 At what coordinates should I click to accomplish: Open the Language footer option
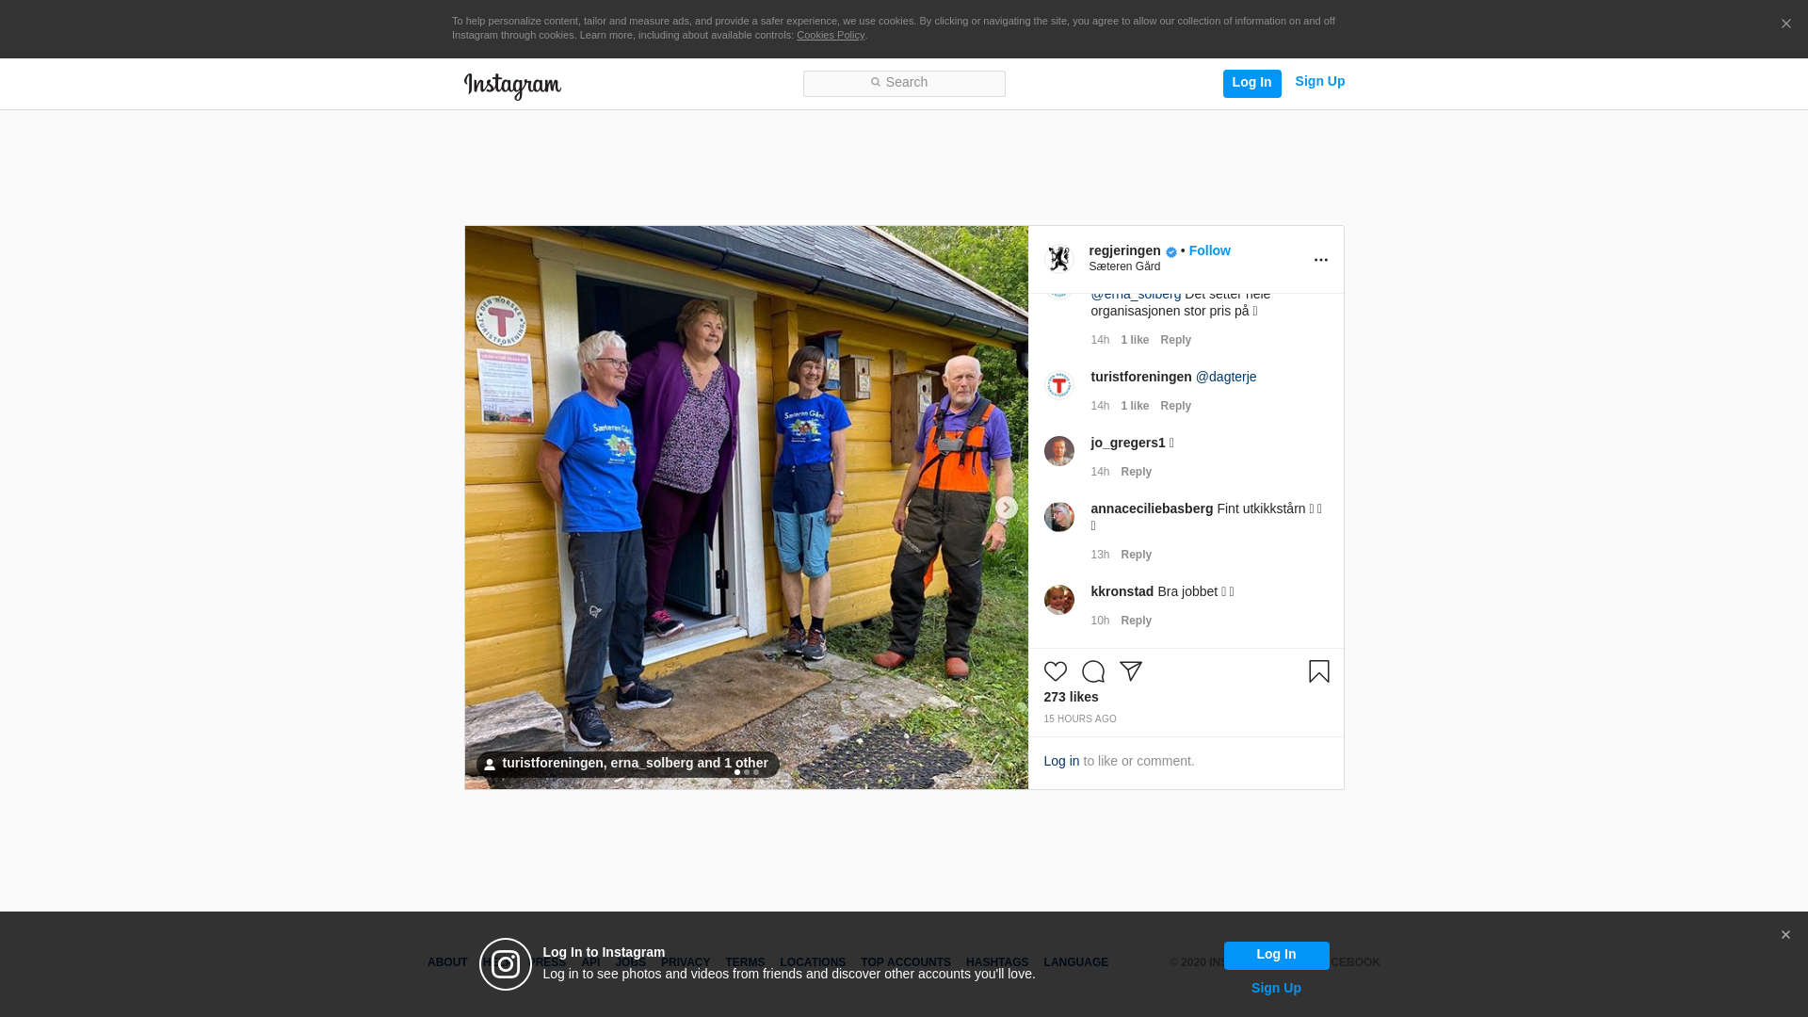click(x=1075, y=962)
